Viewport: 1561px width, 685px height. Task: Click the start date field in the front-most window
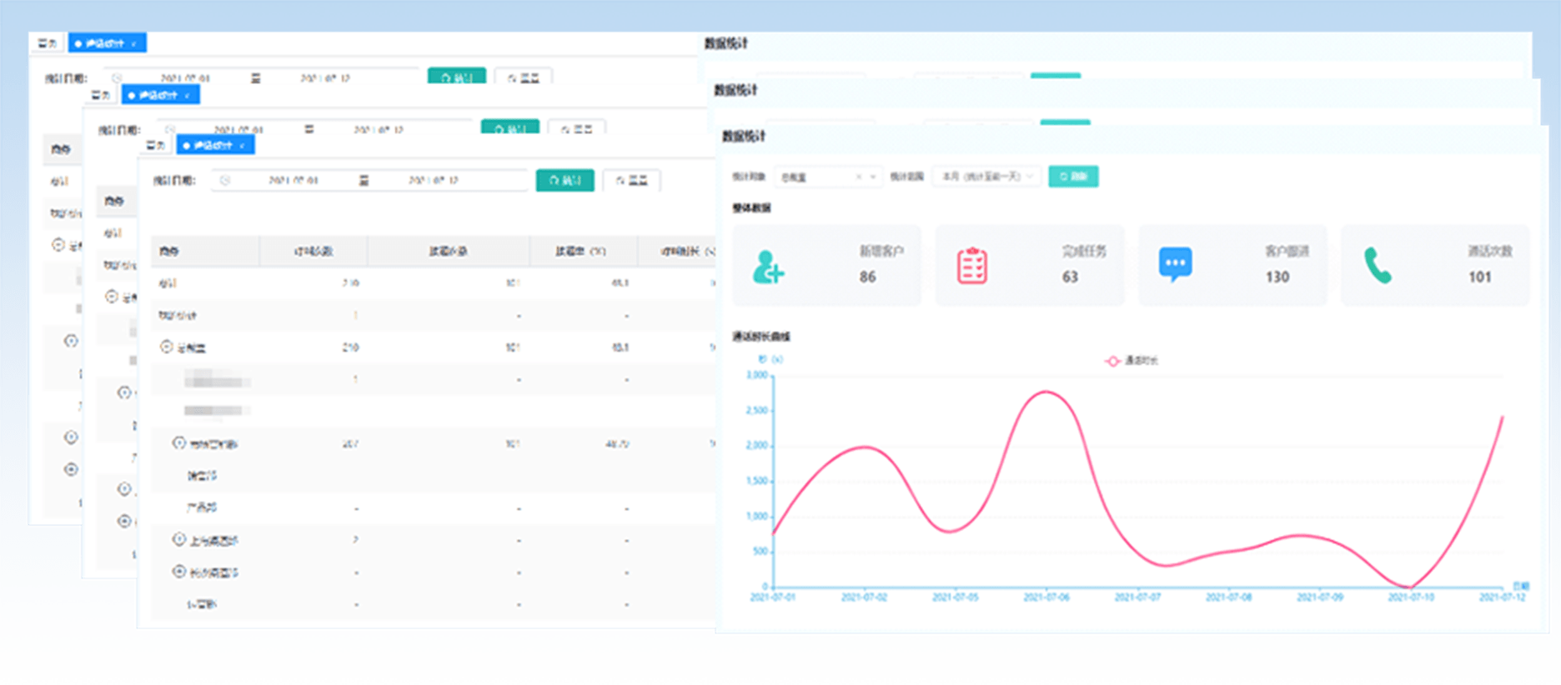[293, 180]
